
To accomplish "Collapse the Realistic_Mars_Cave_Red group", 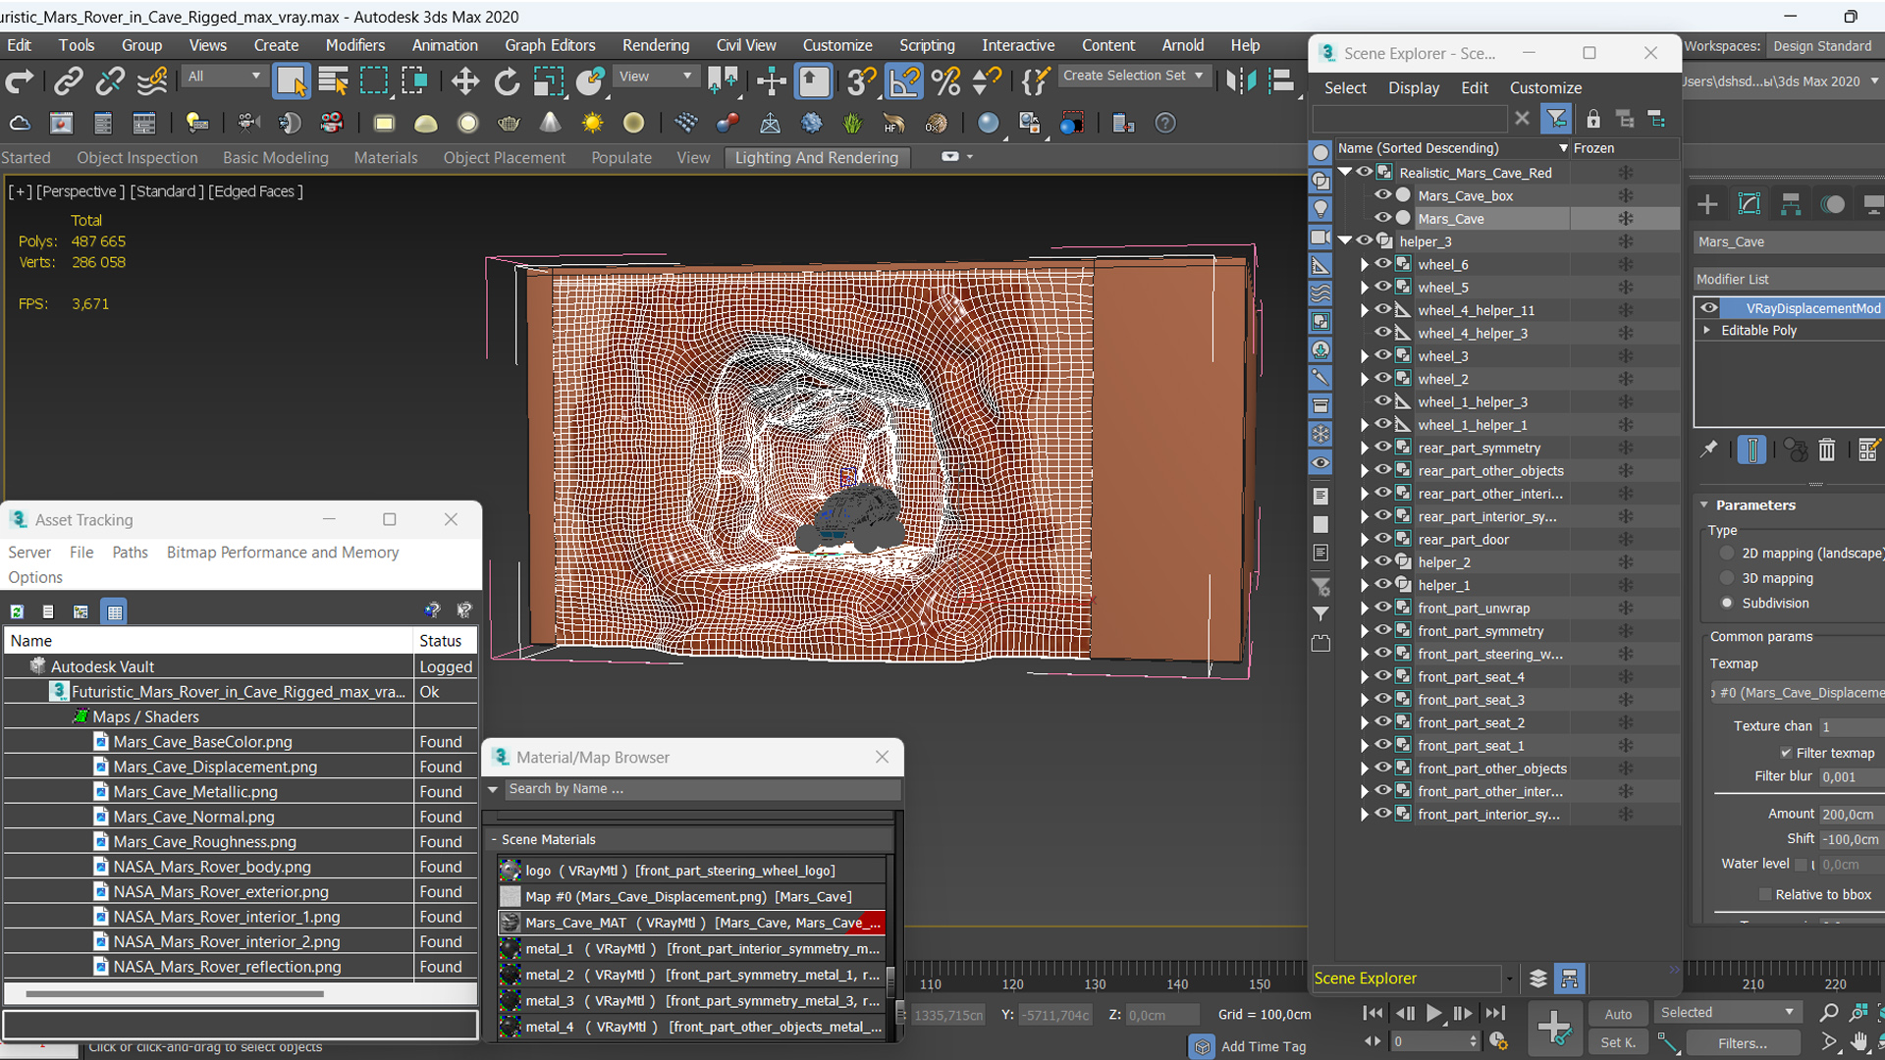I will 1345,172.
